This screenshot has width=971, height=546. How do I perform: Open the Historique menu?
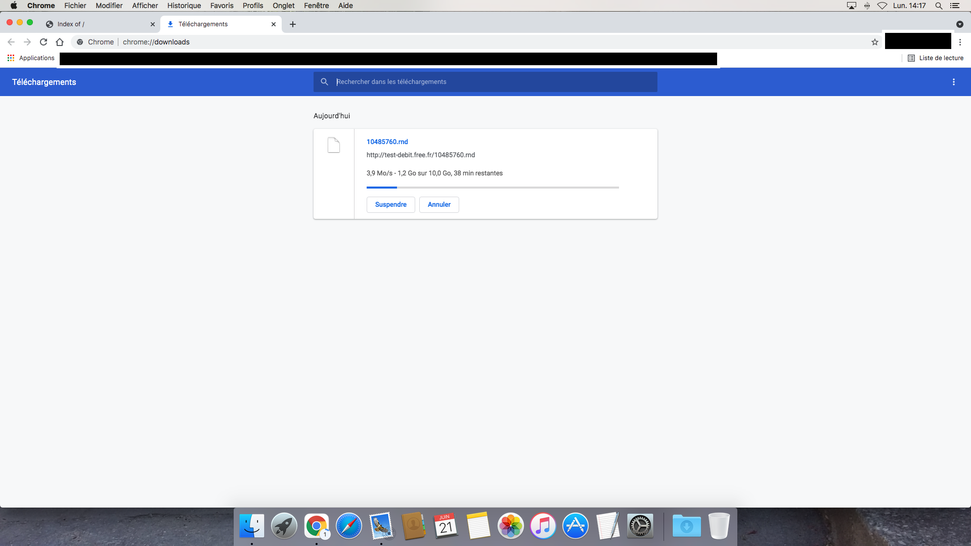pos(184,6)
